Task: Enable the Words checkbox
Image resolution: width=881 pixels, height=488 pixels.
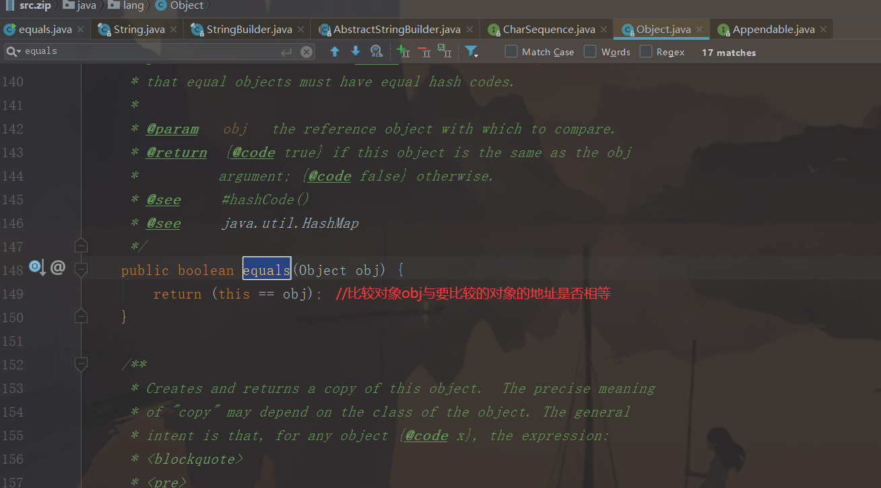Action: (590, 52)
